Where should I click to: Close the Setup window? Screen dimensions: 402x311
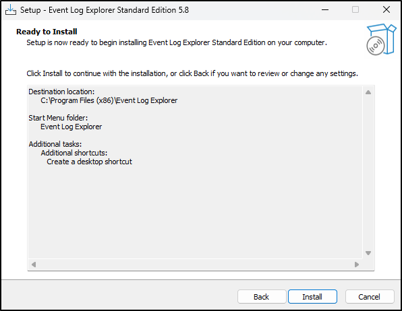point(386,10)
